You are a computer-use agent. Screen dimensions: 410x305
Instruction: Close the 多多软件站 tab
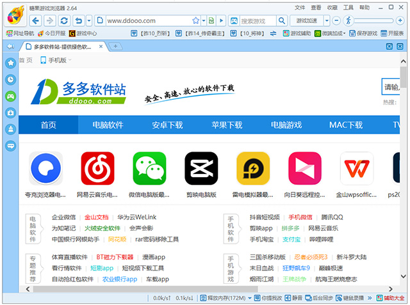coord(101,47)
